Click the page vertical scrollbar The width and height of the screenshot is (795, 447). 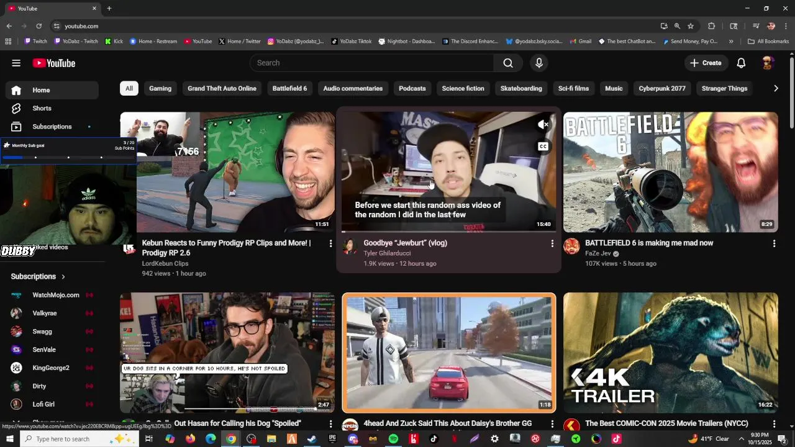tap(791, 93)
